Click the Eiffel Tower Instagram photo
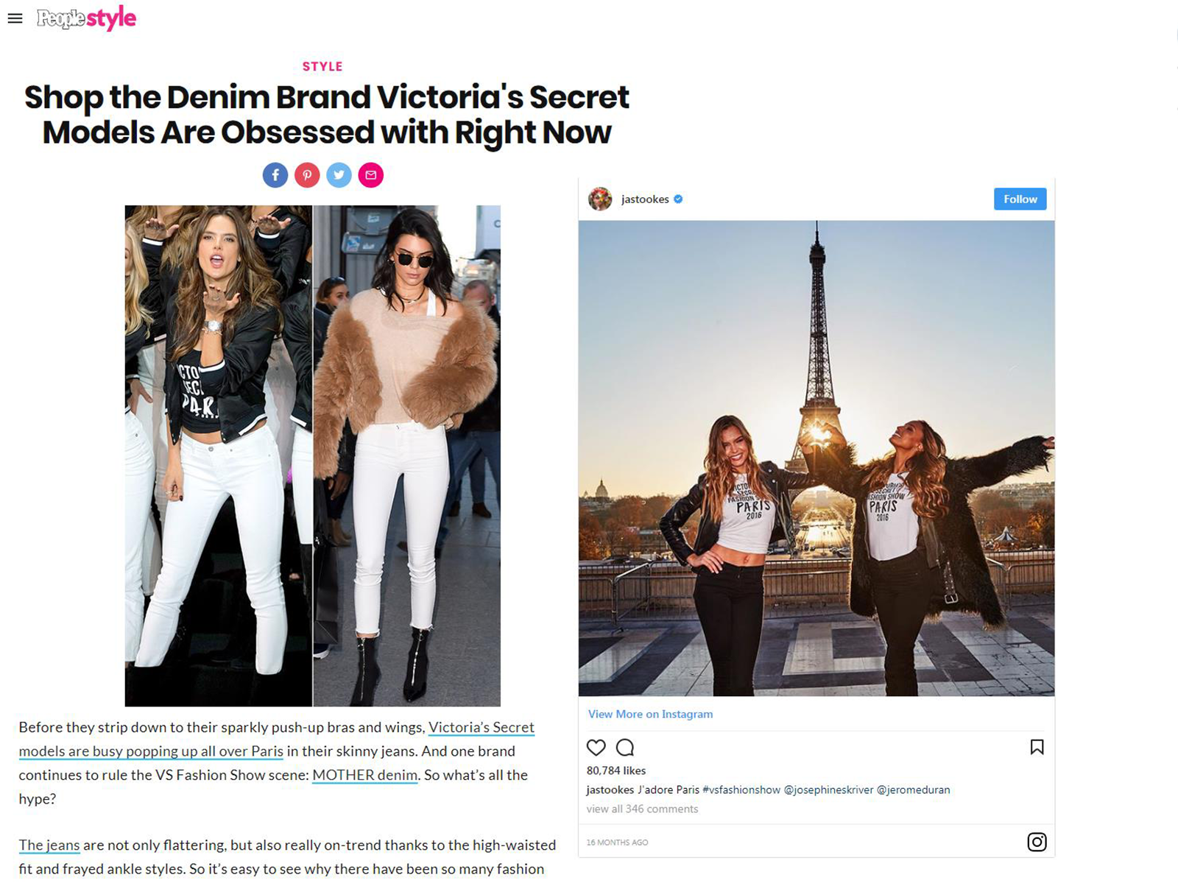The height and width of the screenshot is (883, 1178). [816, 458]
